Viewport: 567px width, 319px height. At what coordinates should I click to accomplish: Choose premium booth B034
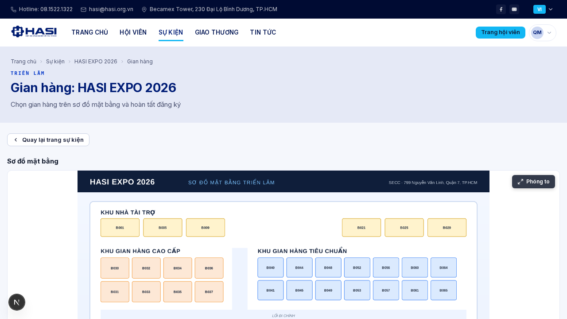[x=178, y=268]
